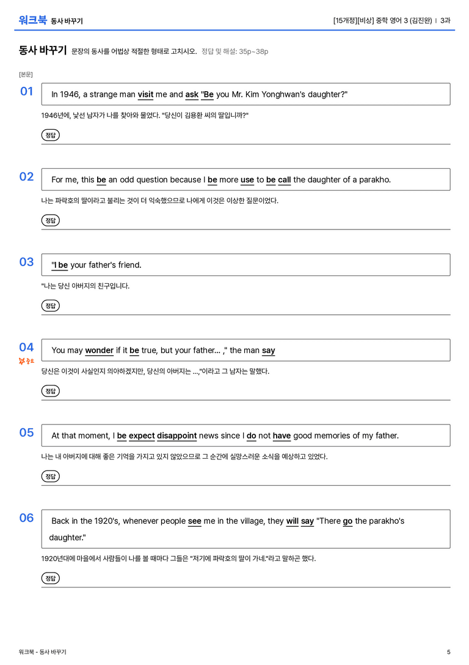The image size is (469, 665).
Task: Click underlined word wonder in question 04
Action: click(100, 351)
